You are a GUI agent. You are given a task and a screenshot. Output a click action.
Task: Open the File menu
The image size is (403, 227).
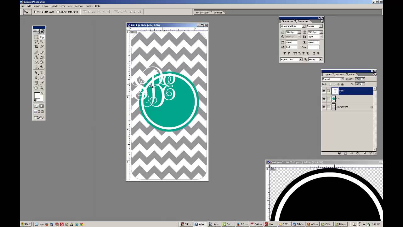(23, 6)
